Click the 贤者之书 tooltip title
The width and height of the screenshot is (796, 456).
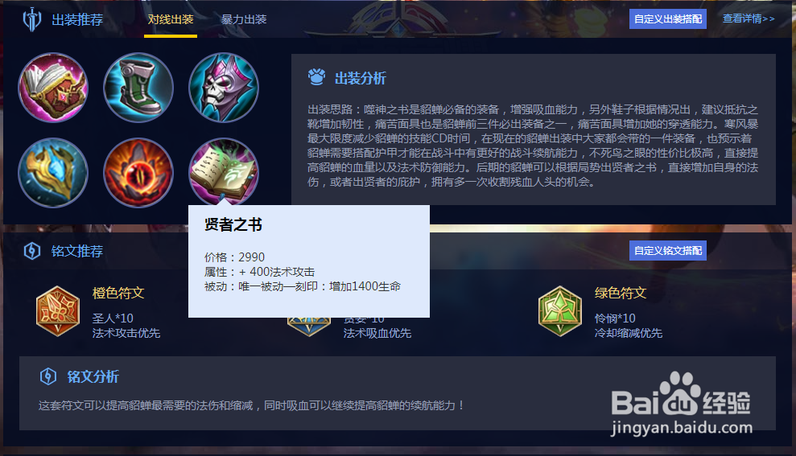(x=233, y=224)
